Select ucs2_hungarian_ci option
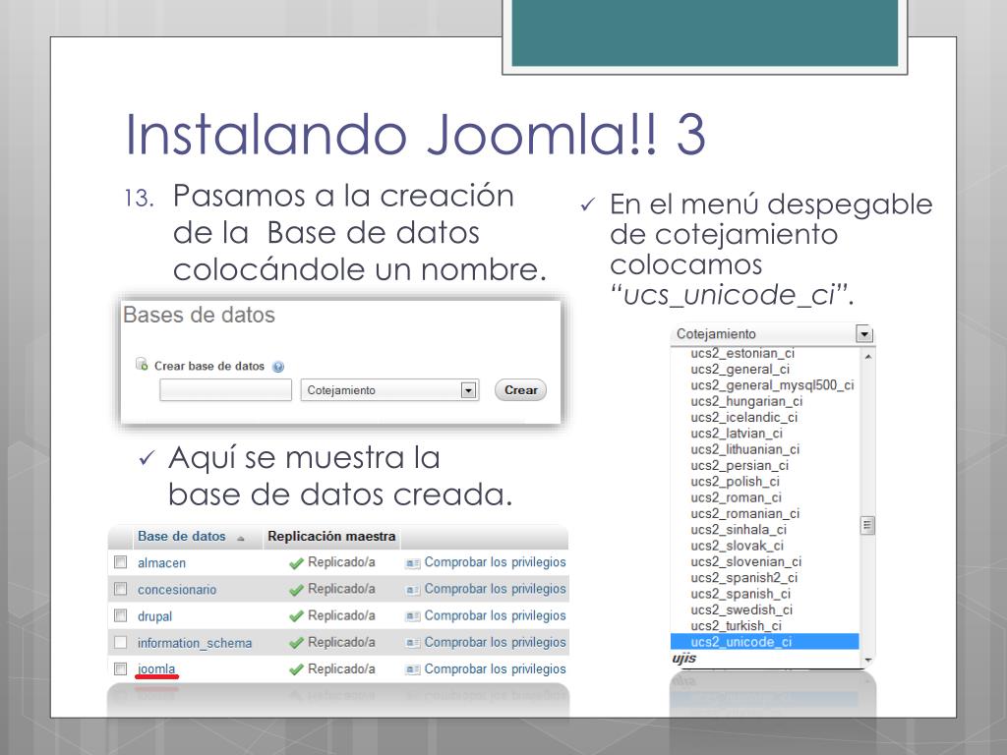Image resolution: width=1007 pixels, height=755 pixels. point(746,401)
